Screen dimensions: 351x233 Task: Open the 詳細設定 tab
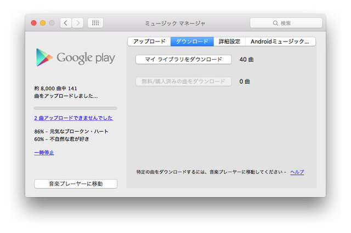coord(229,42)
